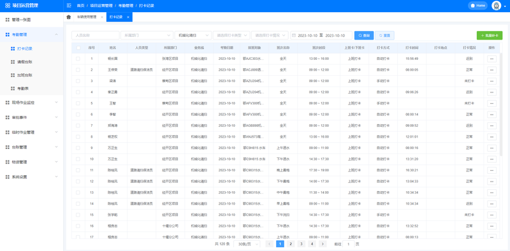
Task: Expand the 请选择打卡类型 dropdown
Action: [231, 35]
